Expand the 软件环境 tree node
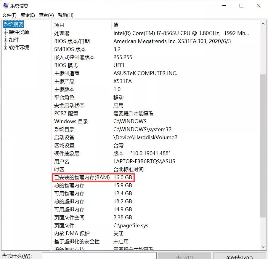The height and width of the screenshot is (259, 268). [x=5, y=48]
